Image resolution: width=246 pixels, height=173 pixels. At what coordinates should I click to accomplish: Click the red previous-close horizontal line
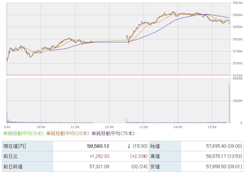click(x=118, y=75)
